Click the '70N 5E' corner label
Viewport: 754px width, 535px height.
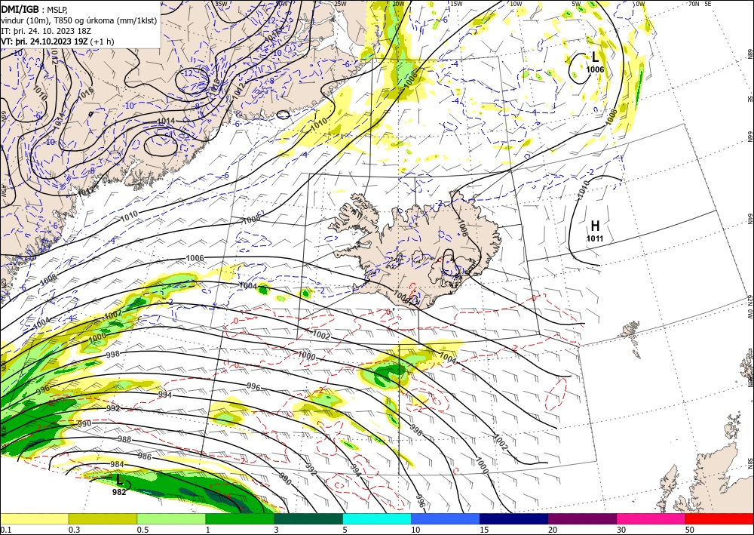tap(700, 4)
